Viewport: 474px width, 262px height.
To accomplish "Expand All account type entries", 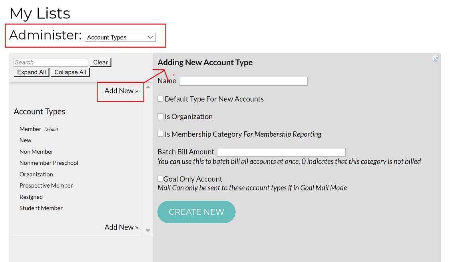I will [31, 72].
